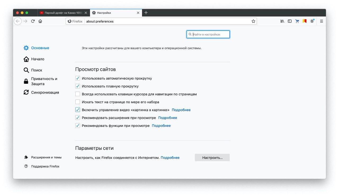The image size is (339, 196).
Task: Open the Library icon in toolbar
Action: [282, 21]
